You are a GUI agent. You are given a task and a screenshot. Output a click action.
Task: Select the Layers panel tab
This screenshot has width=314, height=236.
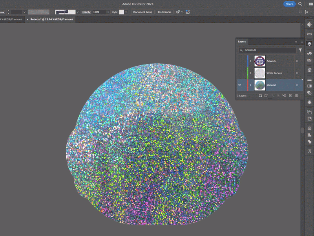242,42
